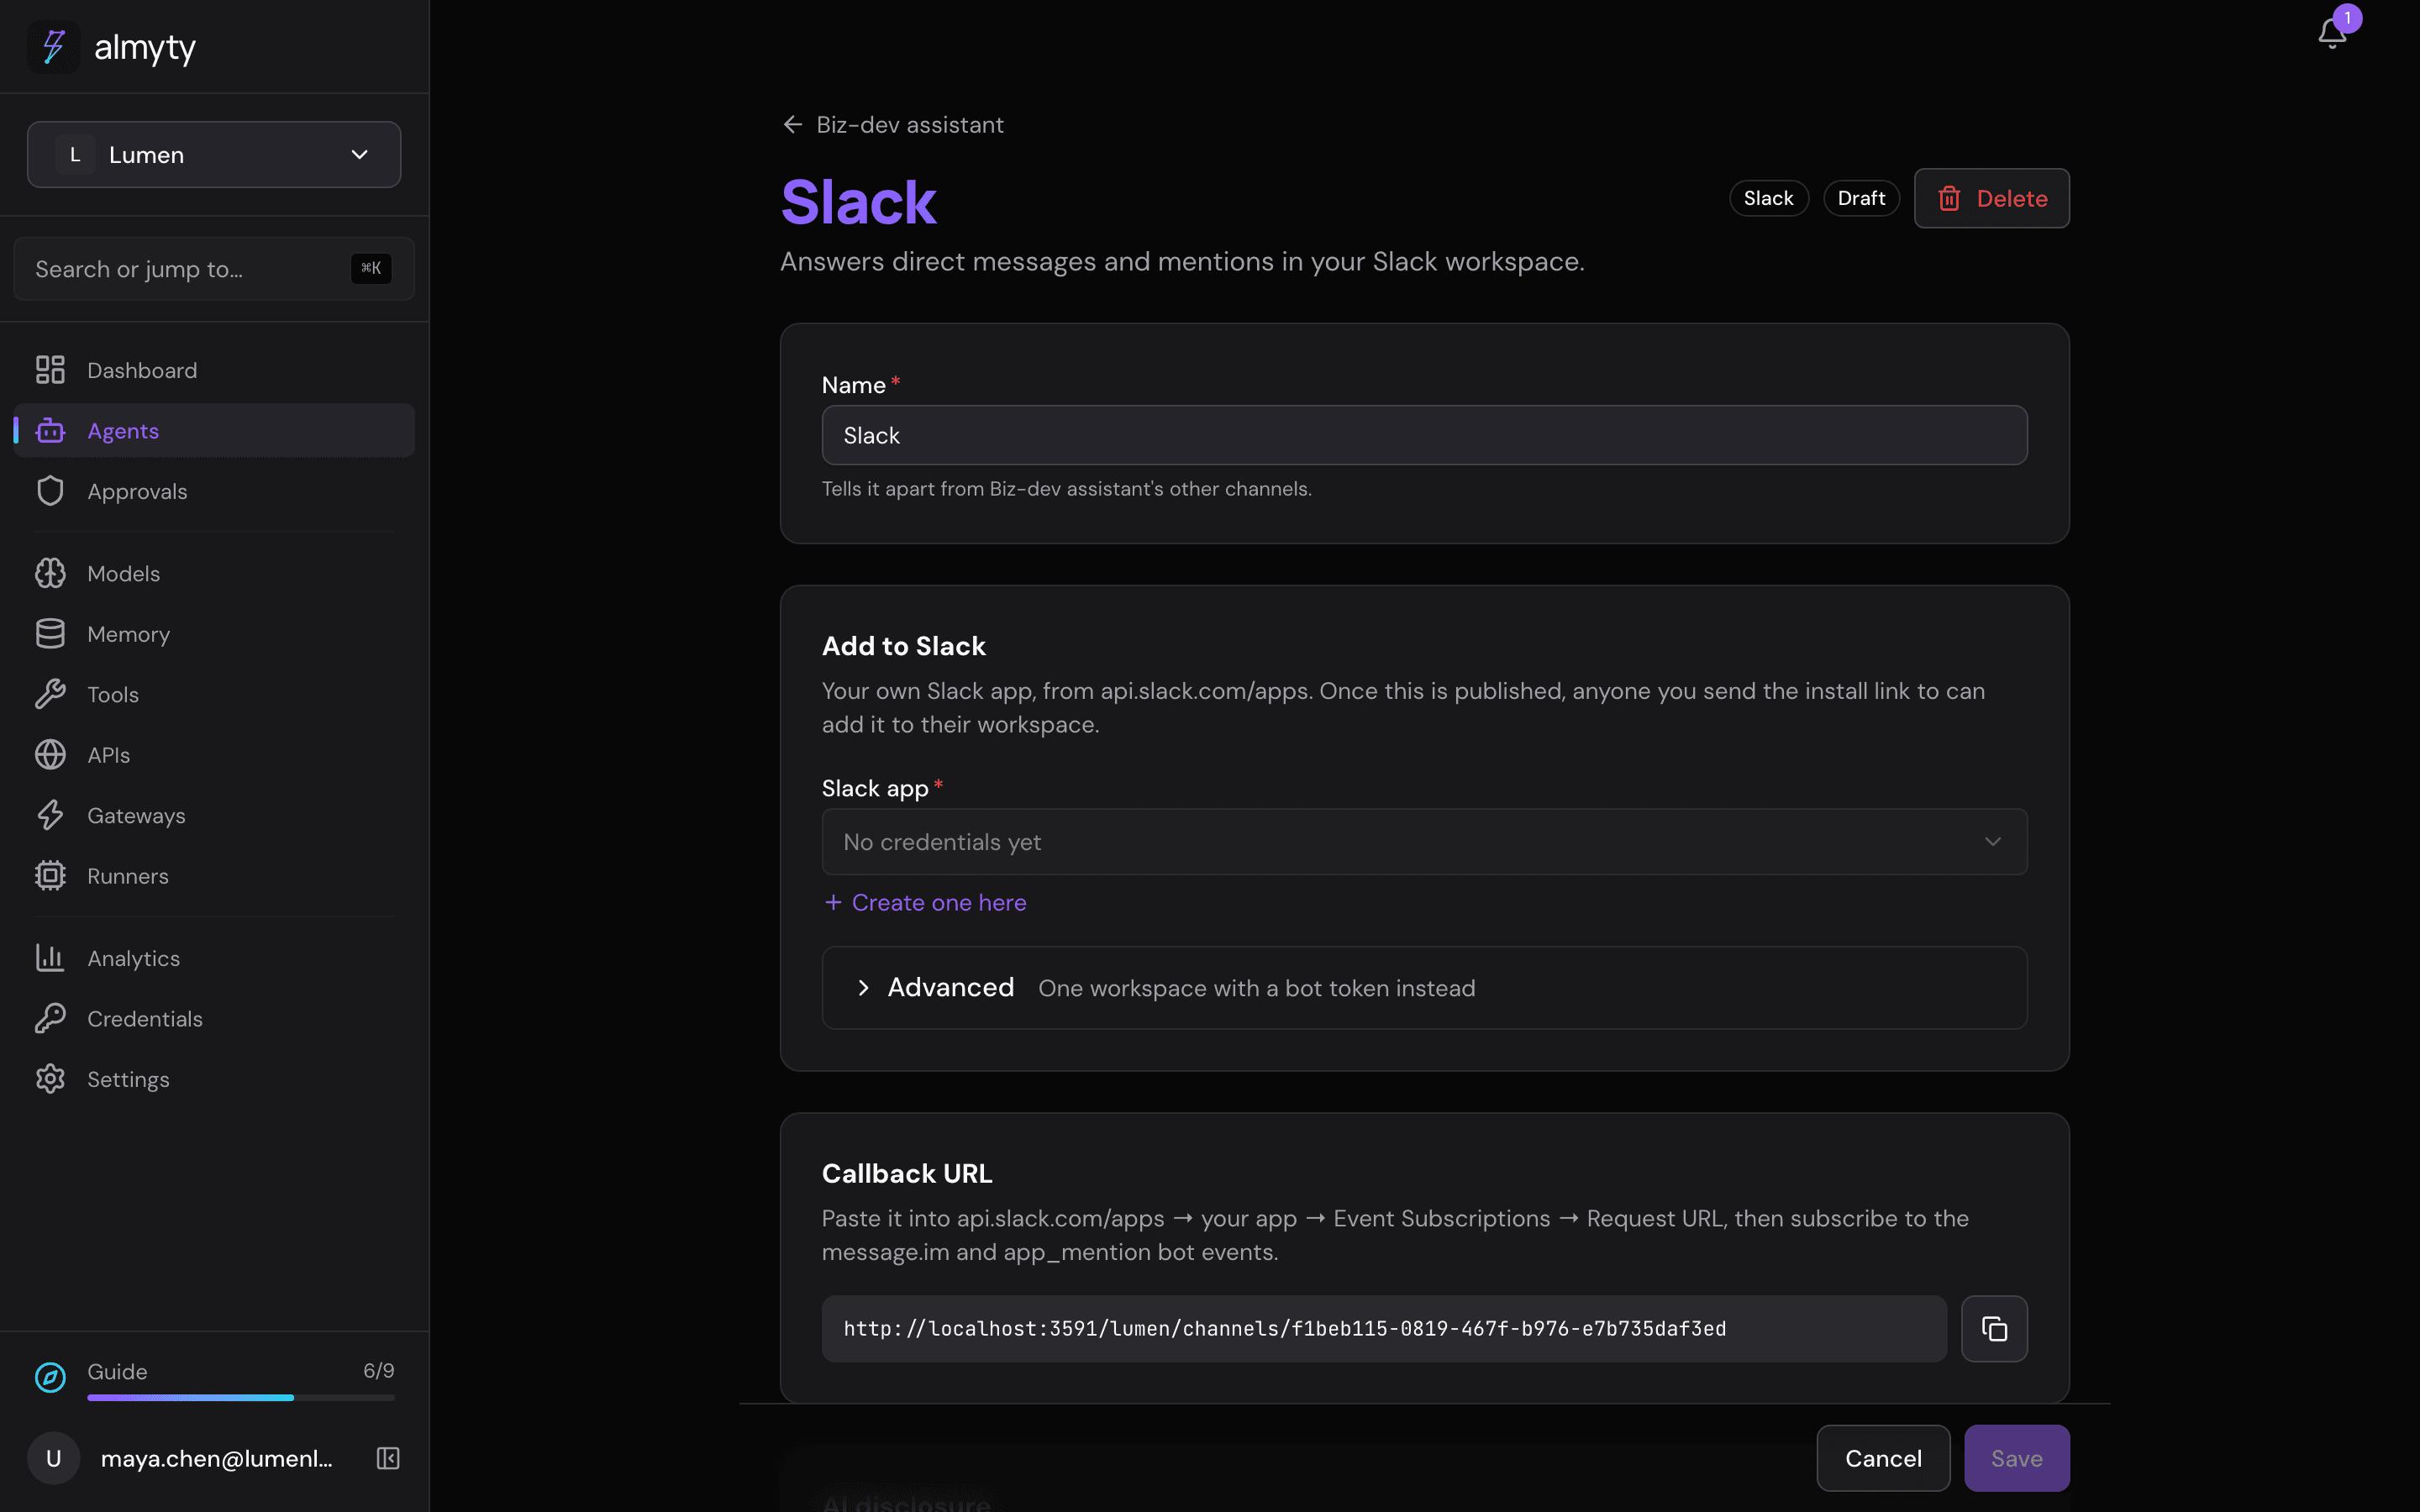Save the Slack channel settings
The image size is (2420, 1512).
pos(2016,1458)
